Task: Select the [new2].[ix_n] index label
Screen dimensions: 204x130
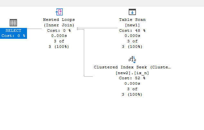Action: [x=132, y=73]
